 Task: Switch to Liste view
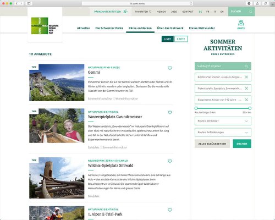click(168, 39)
